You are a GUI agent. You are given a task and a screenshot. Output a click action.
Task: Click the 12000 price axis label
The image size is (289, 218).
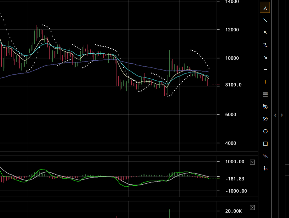click(x=232, y=30)
